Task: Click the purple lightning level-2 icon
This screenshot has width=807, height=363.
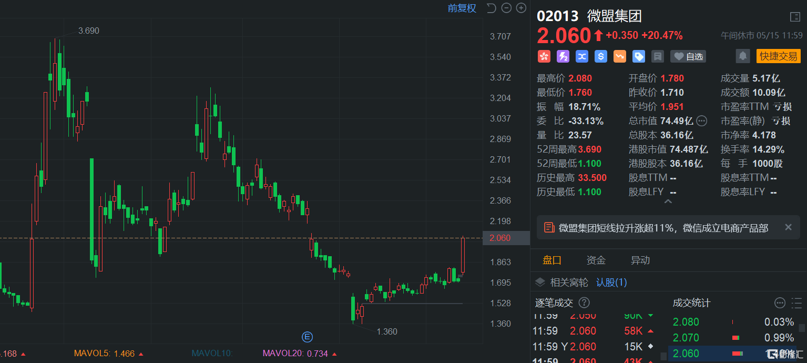Action: coord(563,56)
